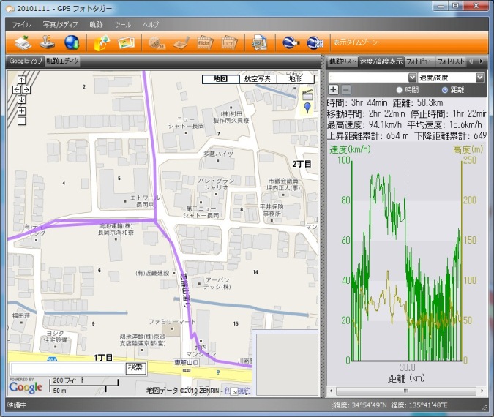The image size is (494, 417).
Task: Open the 軌跡 menu
Action: point(96,25)
